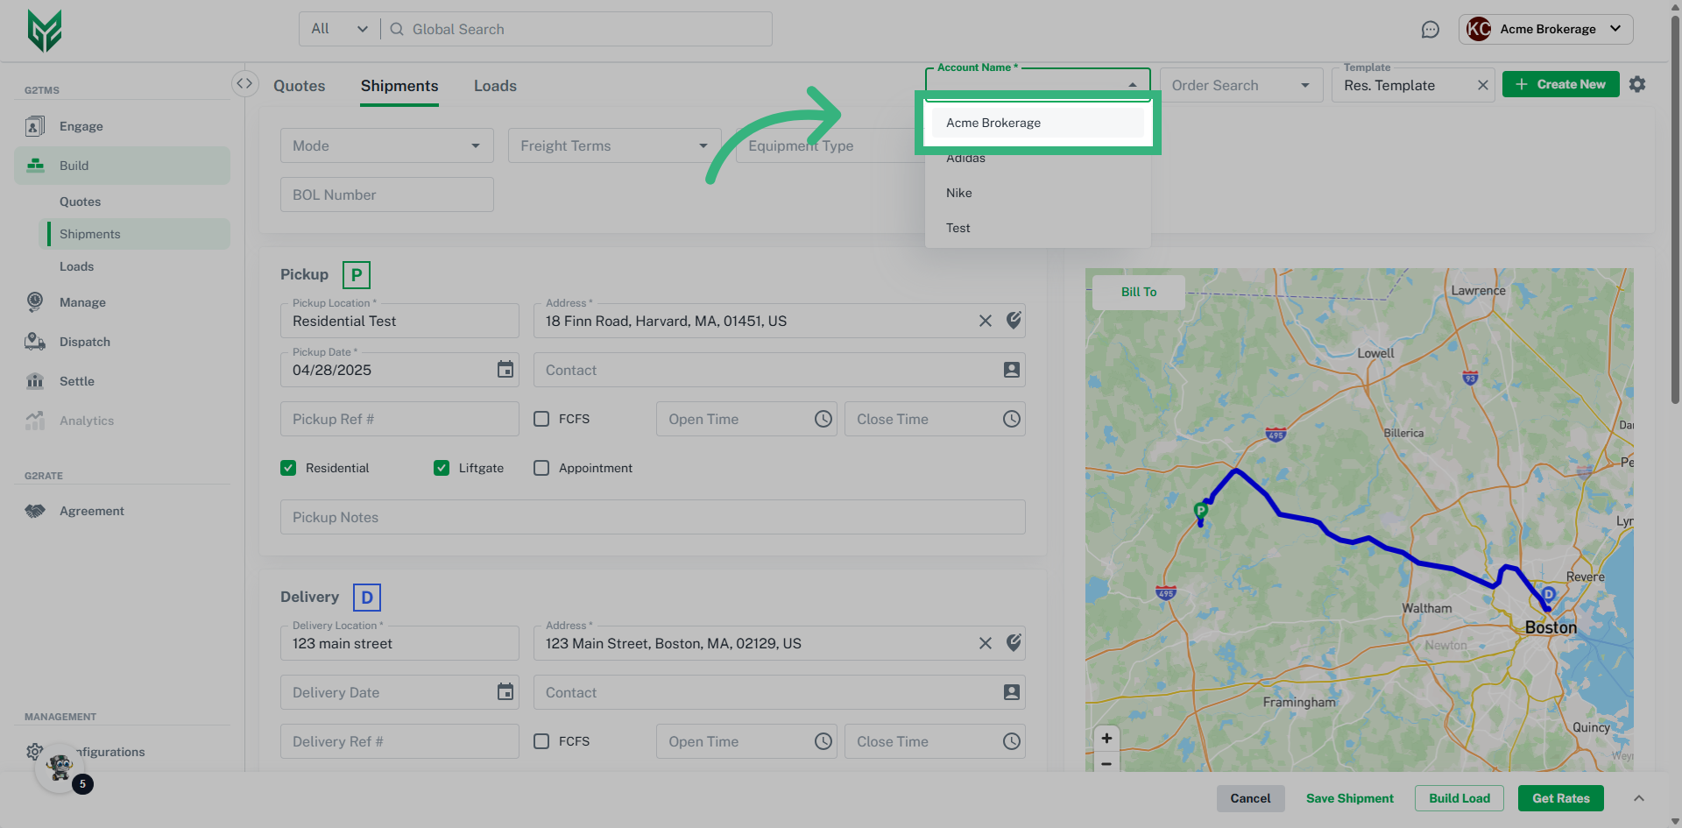
Task: Select the Engage icon in the sidebar
Action: (x=35, y=125)
